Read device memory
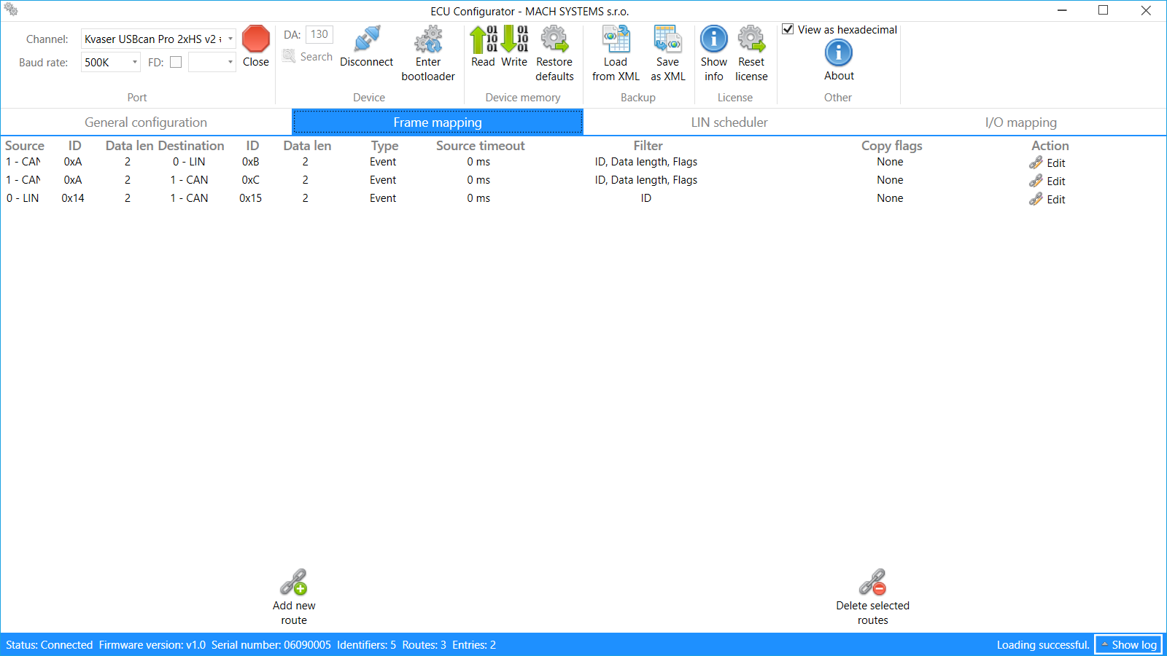This screenshot has height=656, width=1167. coord(482,40)
